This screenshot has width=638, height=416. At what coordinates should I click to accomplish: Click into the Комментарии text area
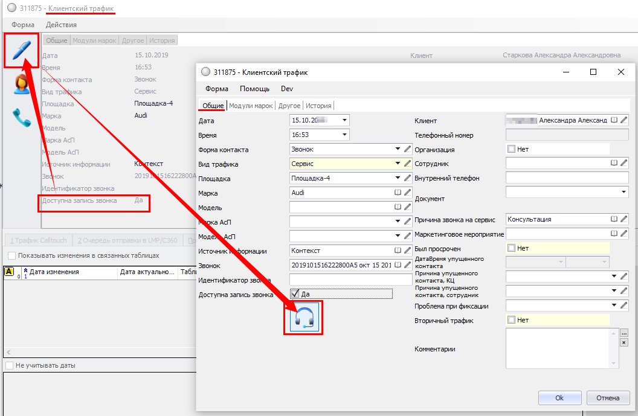(562, 348)
